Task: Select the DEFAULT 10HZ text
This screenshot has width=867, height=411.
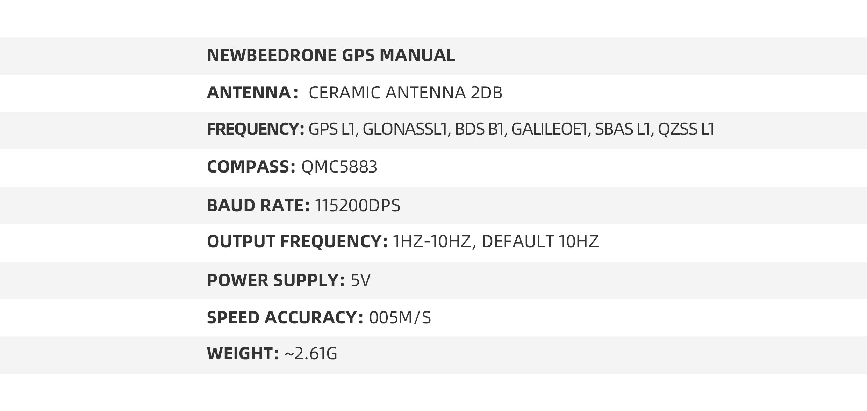Action: [540, 242]
